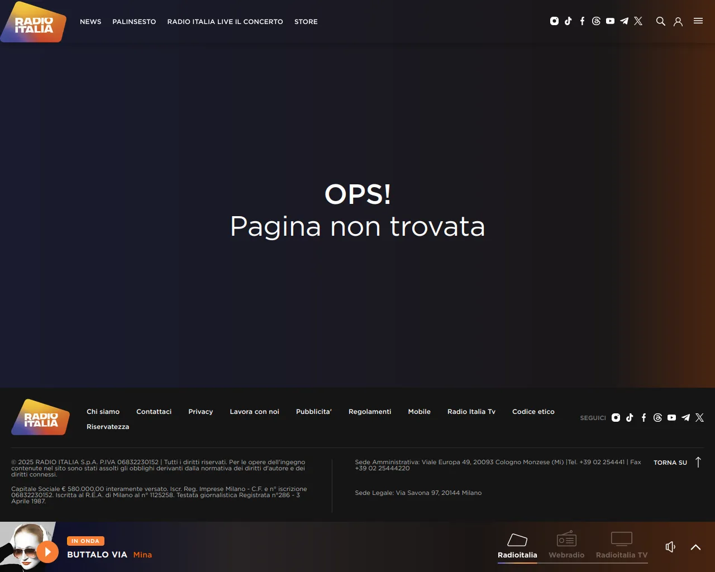Click the Sede Legale address text
Screen dimensions: 715x572
click(x=418, y=493)
